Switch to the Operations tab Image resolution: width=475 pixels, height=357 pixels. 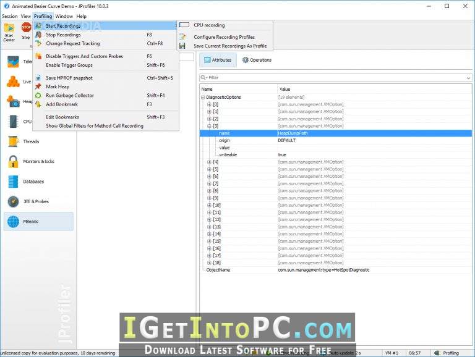(257, 60)
